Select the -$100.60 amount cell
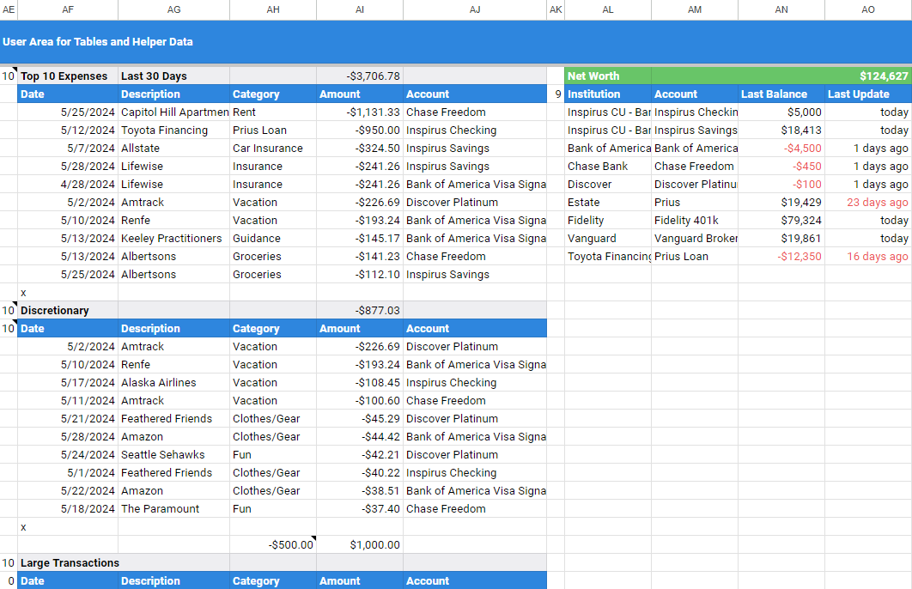The height and width of the screenshot is (589, 912). pos(360,401)
